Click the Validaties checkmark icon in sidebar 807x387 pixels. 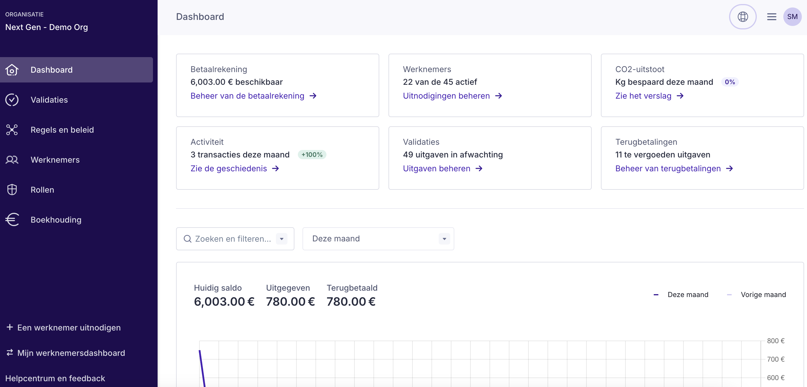click(x=12, y=100)
